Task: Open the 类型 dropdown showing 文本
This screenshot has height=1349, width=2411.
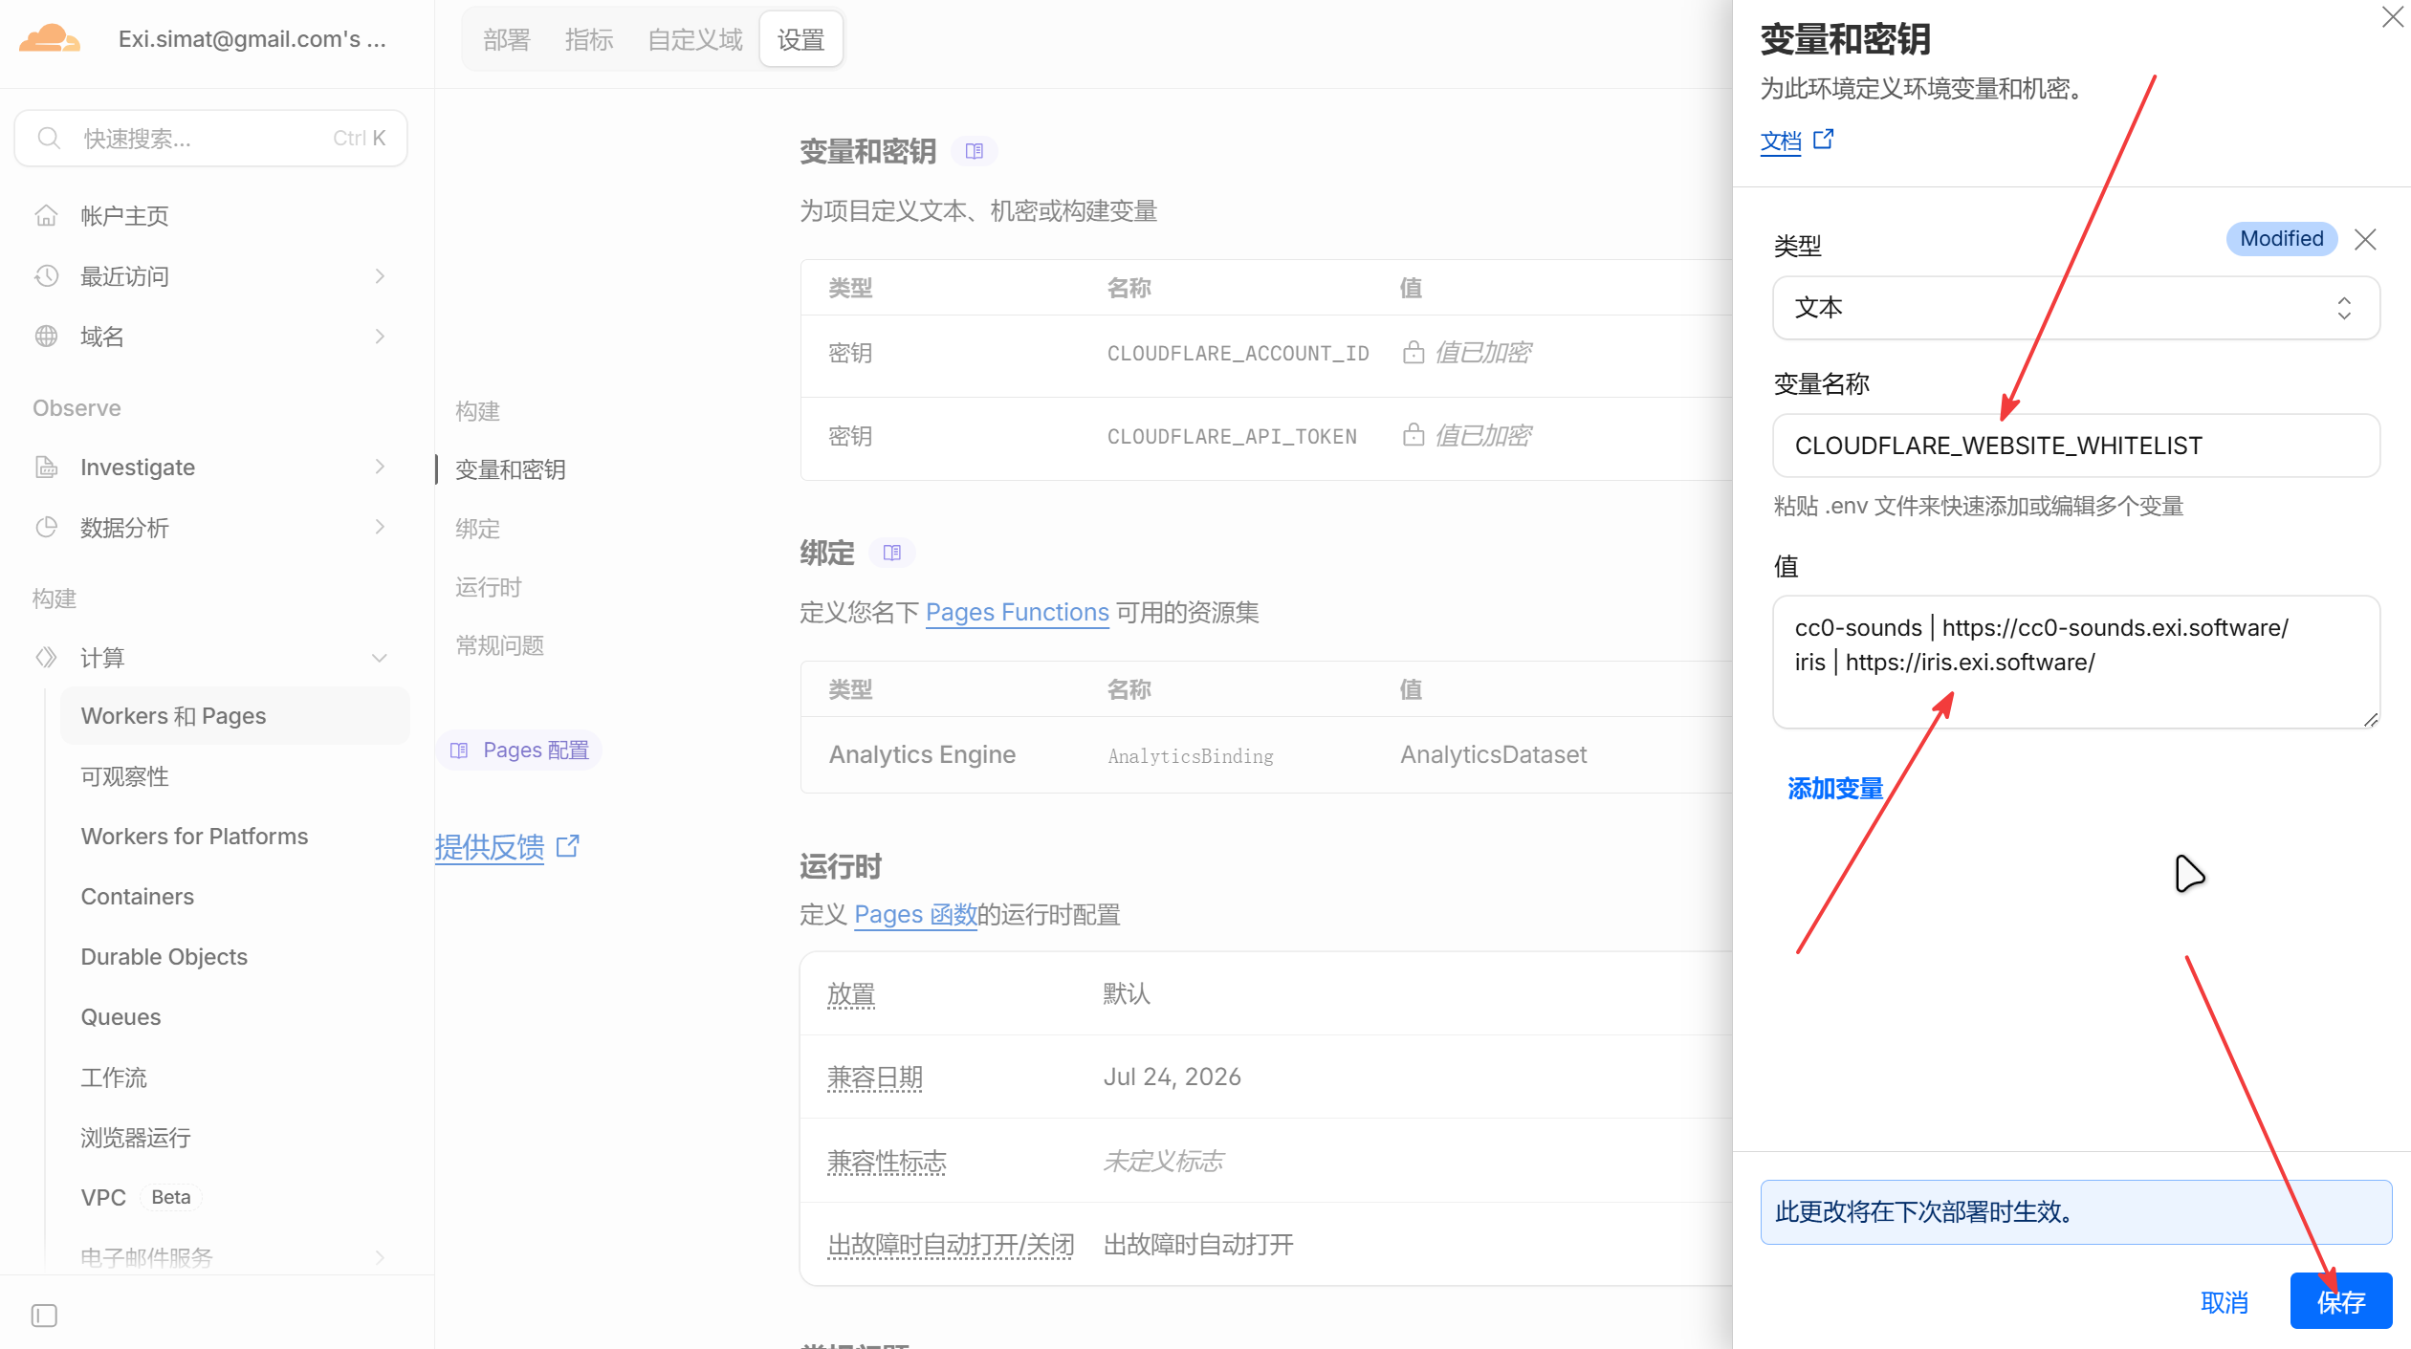Action: [x=2076, y=308]
